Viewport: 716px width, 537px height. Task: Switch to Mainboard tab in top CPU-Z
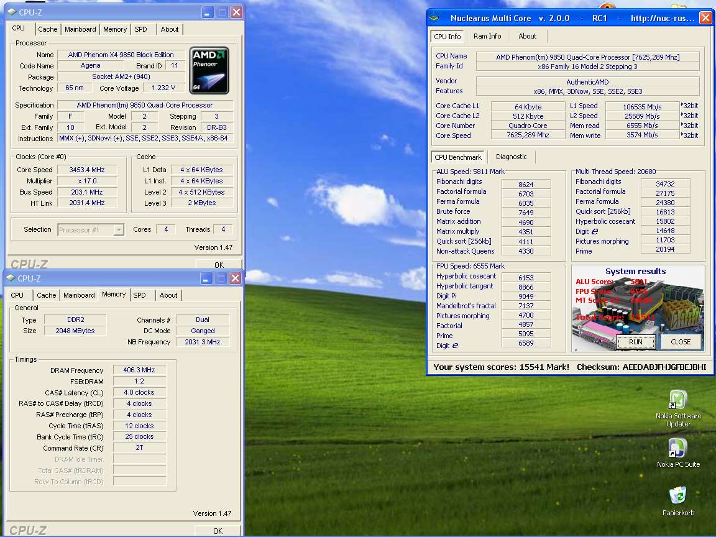coord(80,29)
